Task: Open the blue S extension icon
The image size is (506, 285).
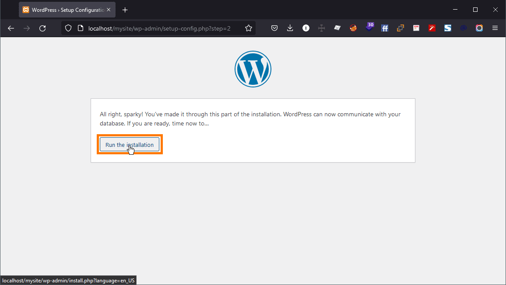Action: point(448,28)
